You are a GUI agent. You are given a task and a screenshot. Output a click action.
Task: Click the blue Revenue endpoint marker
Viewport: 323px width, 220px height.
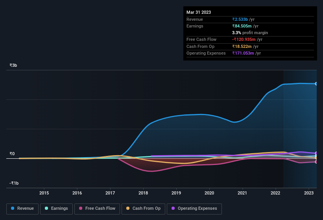click(316, 84)
